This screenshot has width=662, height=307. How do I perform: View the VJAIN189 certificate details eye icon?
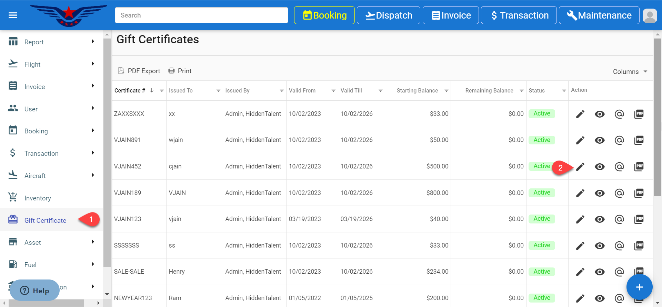point(600,193)
